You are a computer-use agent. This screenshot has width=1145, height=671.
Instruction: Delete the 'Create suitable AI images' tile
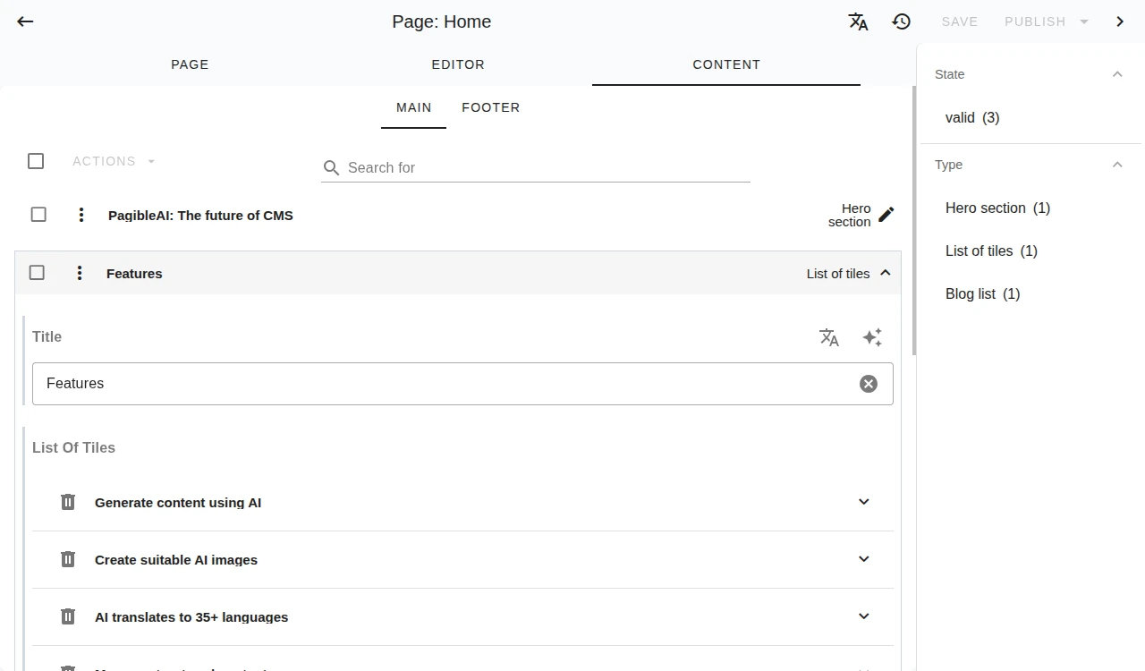(x=68, y=559)
